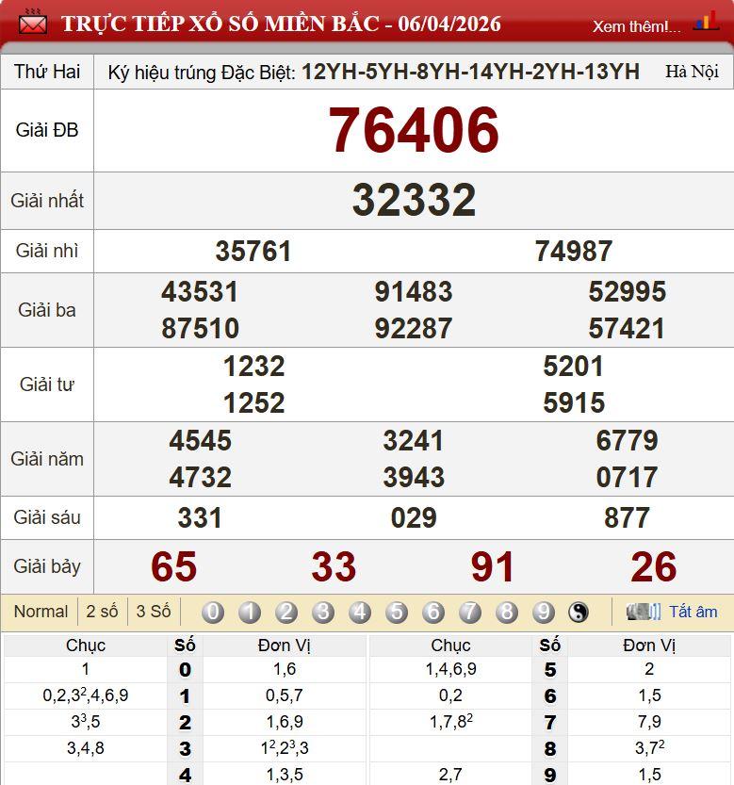Select the digit 1 filter ball
The image size is (734, 785).
[x=250, y=613]
